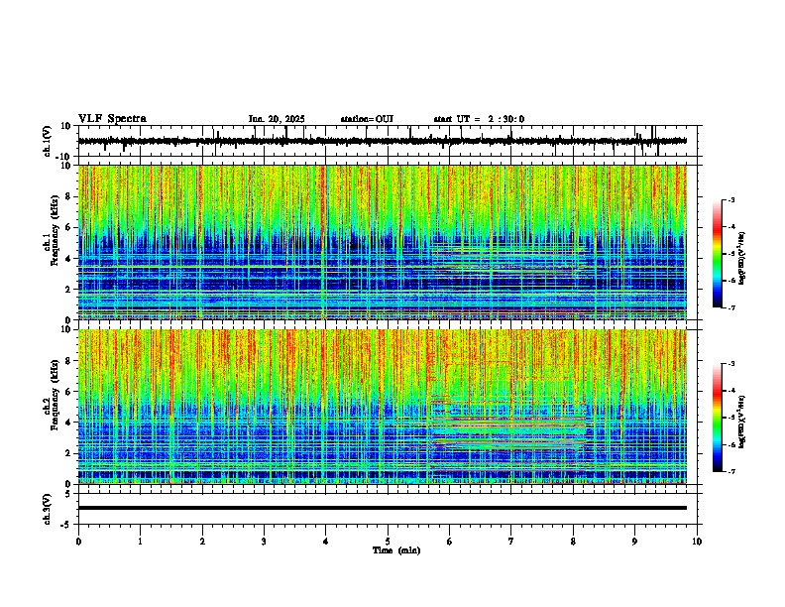
Task: Click the "start UT = 2 :30: 0" text
Action: 479,119
